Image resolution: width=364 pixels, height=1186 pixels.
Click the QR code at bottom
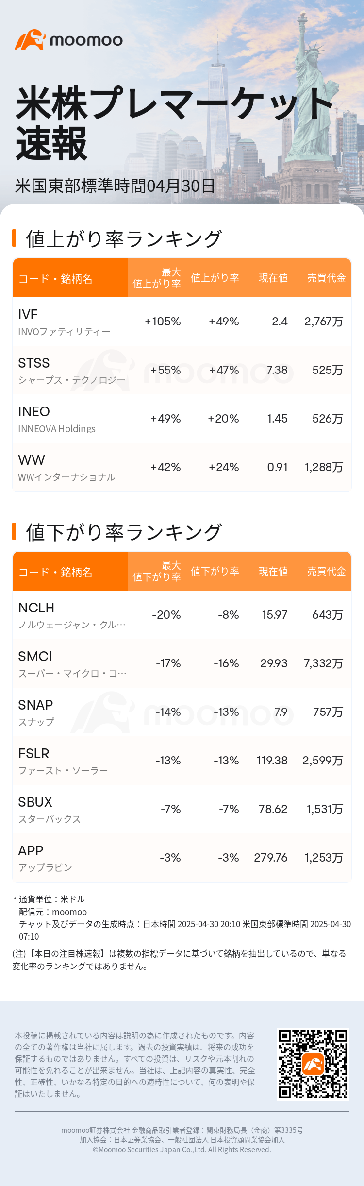313,1064
